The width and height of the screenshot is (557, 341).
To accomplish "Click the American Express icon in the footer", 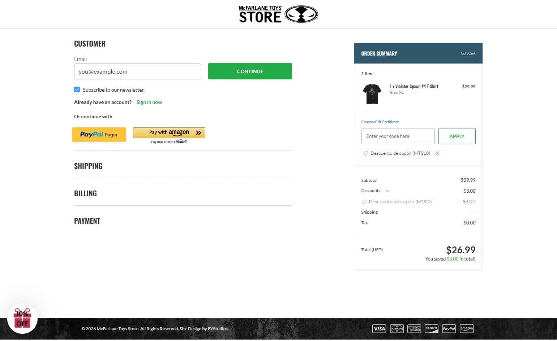I will point(414,329).
